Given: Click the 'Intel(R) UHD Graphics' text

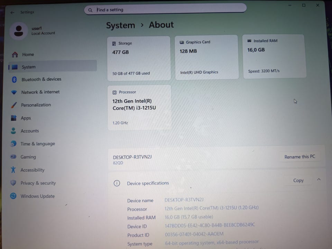Looking at the screenshot, I should pos(199,72).
